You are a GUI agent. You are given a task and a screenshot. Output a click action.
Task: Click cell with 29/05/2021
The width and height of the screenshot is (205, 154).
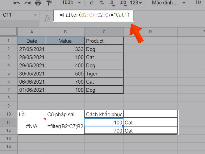(x=32, y=65)
